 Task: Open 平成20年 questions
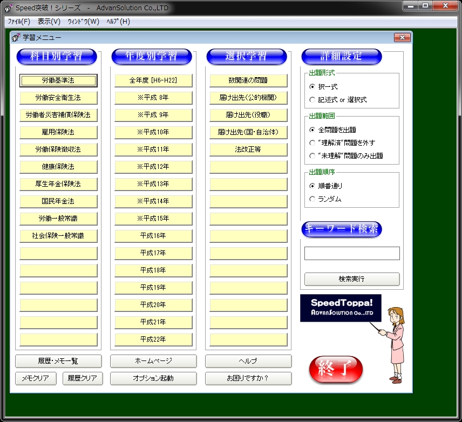[153, 305]
